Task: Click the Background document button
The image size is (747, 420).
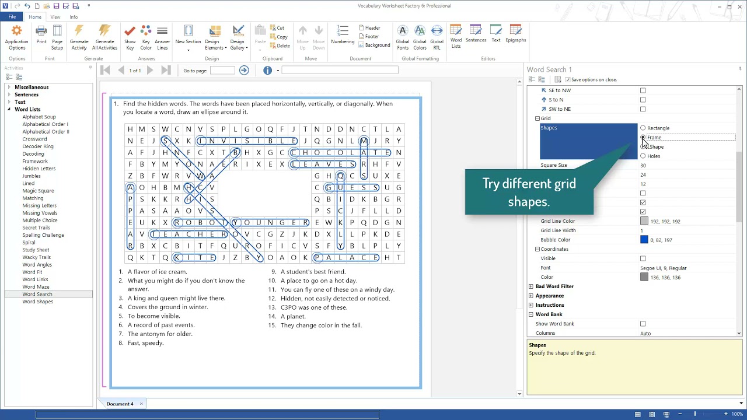Action: point(375,45)
